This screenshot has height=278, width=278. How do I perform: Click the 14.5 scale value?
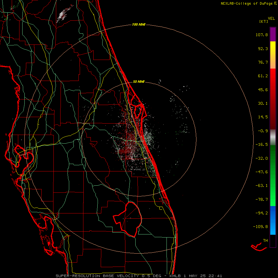[x=263, y=117]
